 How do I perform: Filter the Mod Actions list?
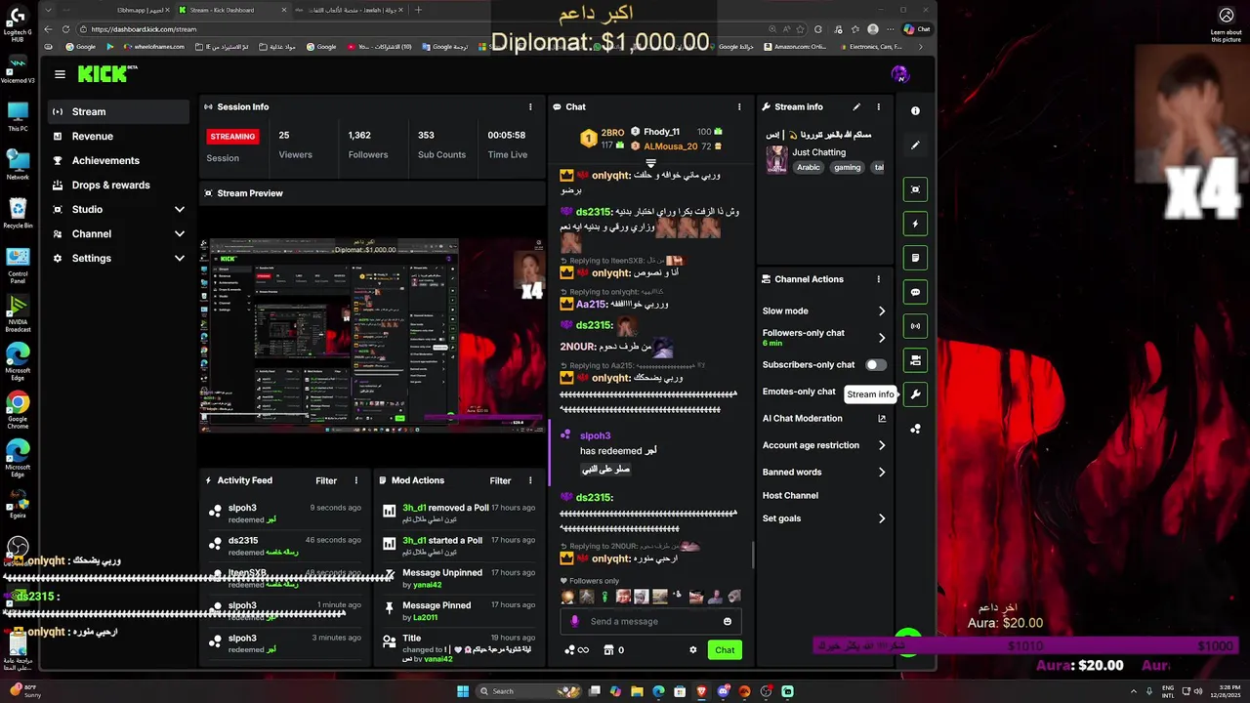coord(500,480)
